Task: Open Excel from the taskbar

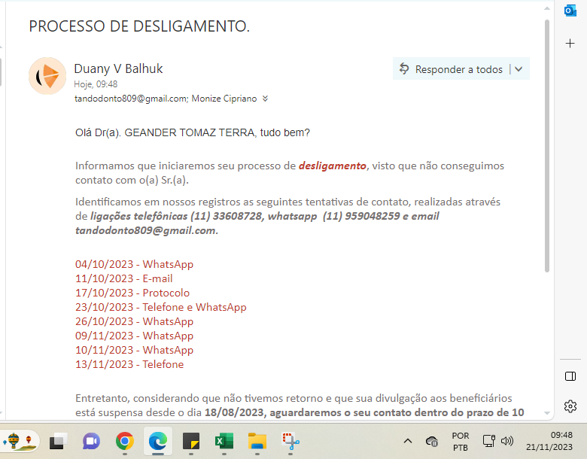Action: coord(224,442)
